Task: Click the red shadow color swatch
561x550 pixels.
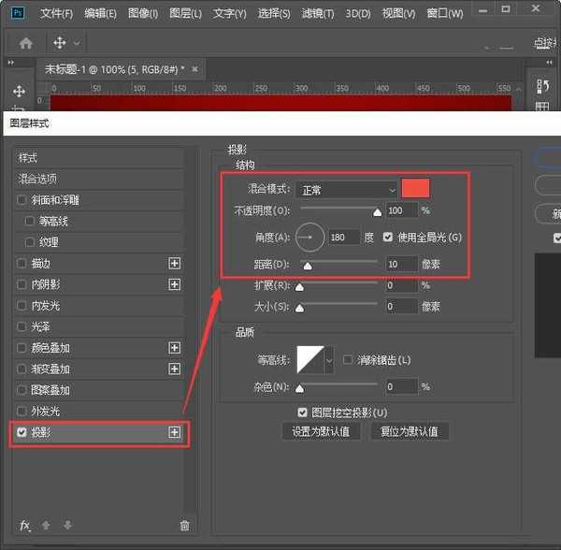Action: [x=415, y=188]
